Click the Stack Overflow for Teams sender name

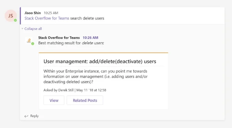click(59, 38)
